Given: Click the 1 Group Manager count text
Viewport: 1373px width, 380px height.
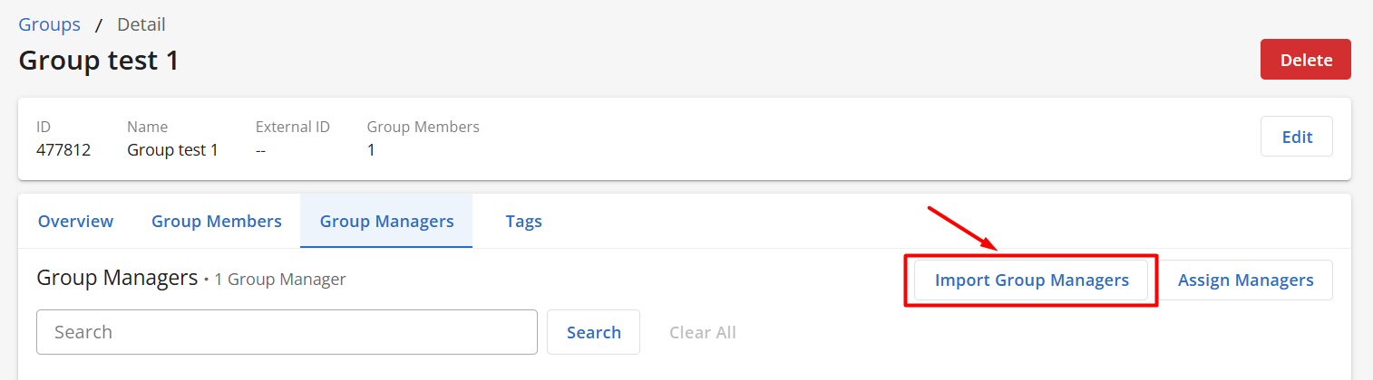Looking at the screenshot, I should [x=280, y=280].
